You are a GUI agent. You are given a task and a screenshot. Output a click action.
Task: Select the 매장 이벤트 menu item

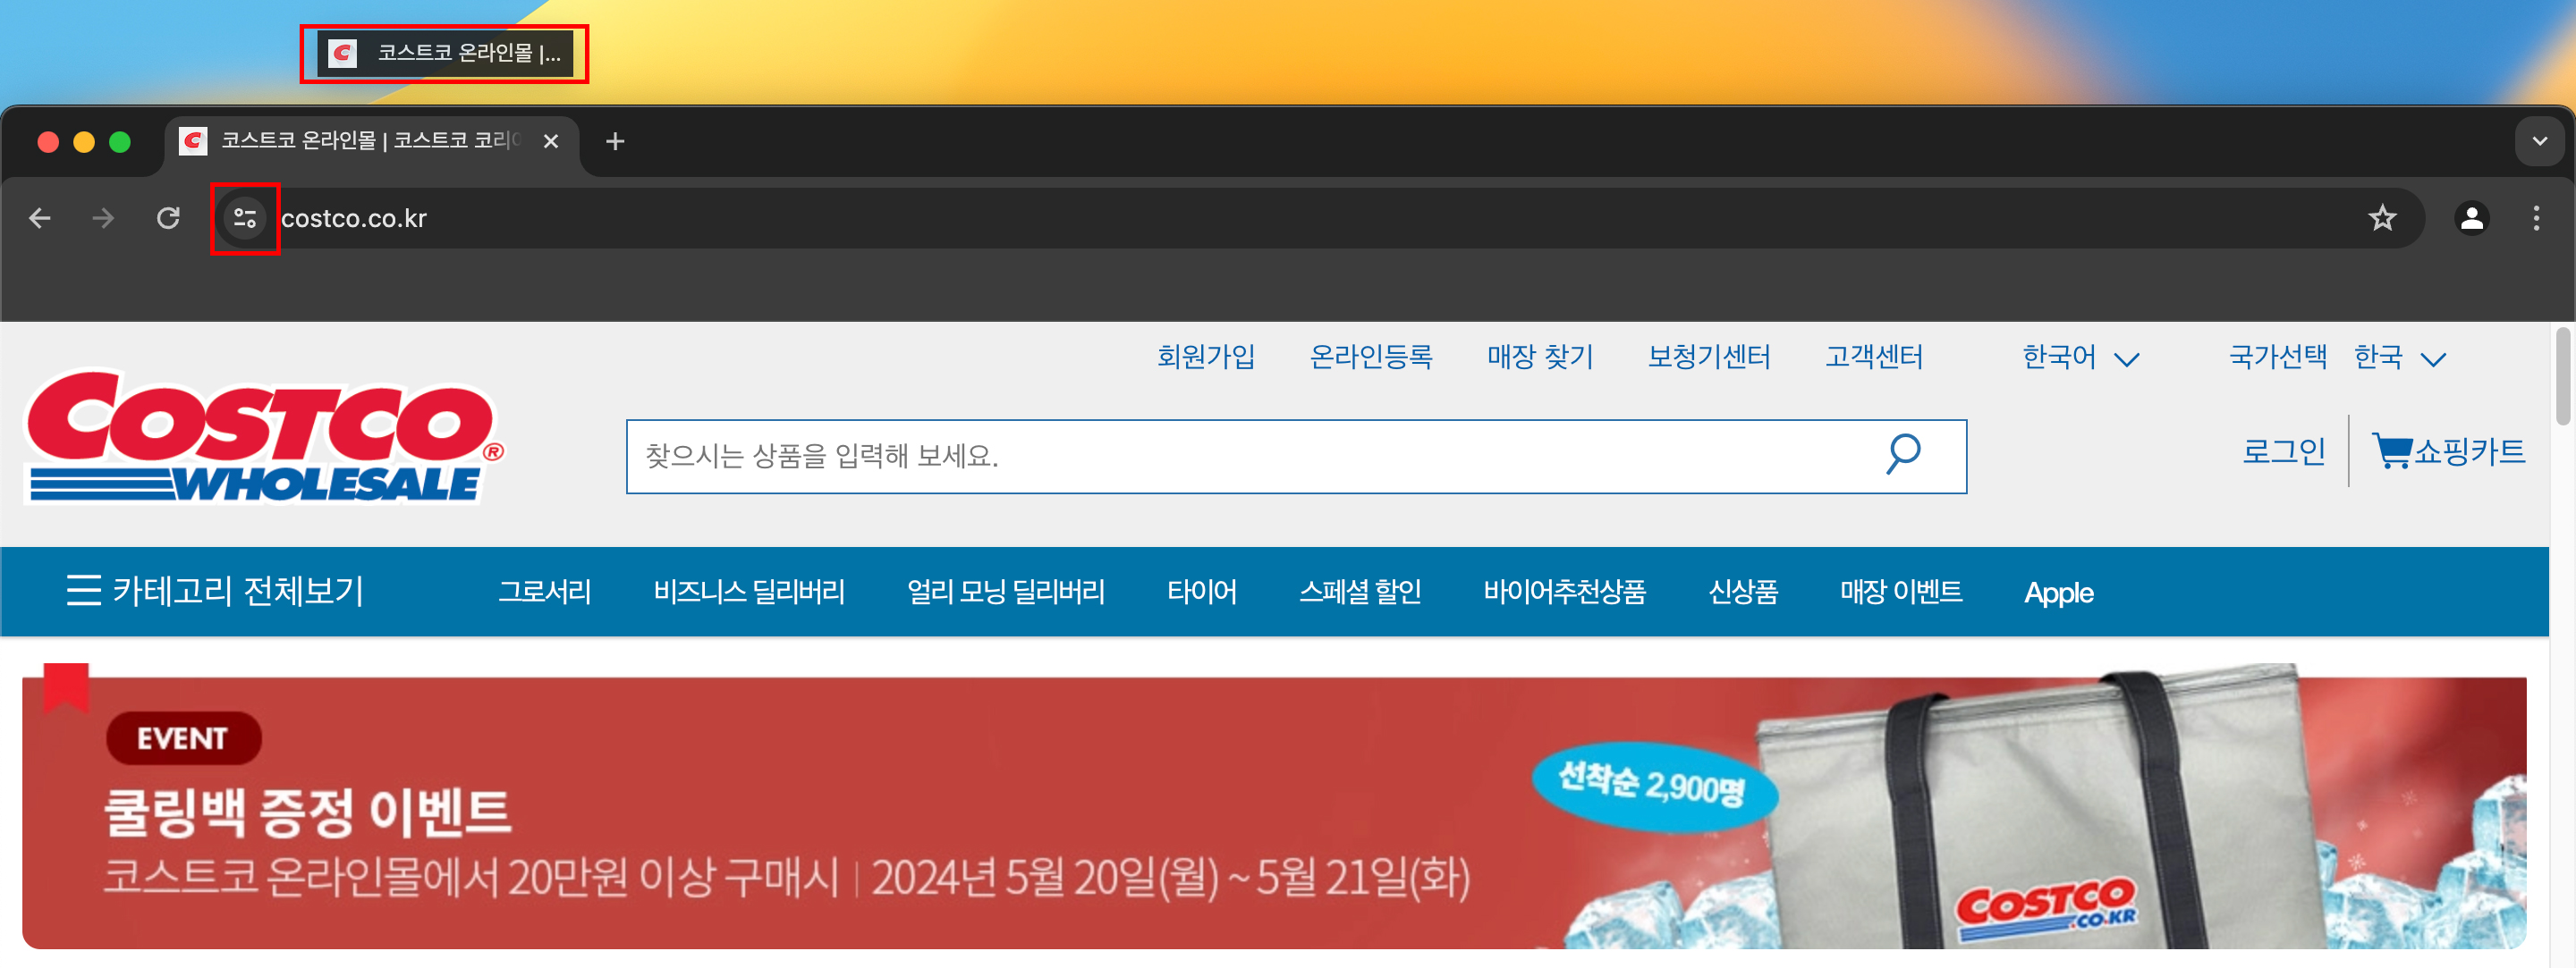click(1901, 592)
